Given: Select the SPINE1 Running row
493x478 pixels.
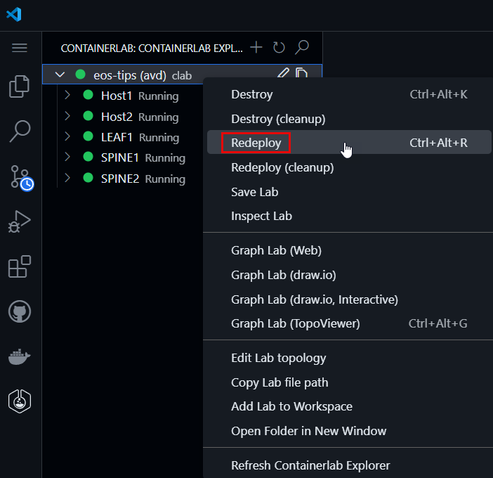Looking at the screenshot, I should 123,157.
